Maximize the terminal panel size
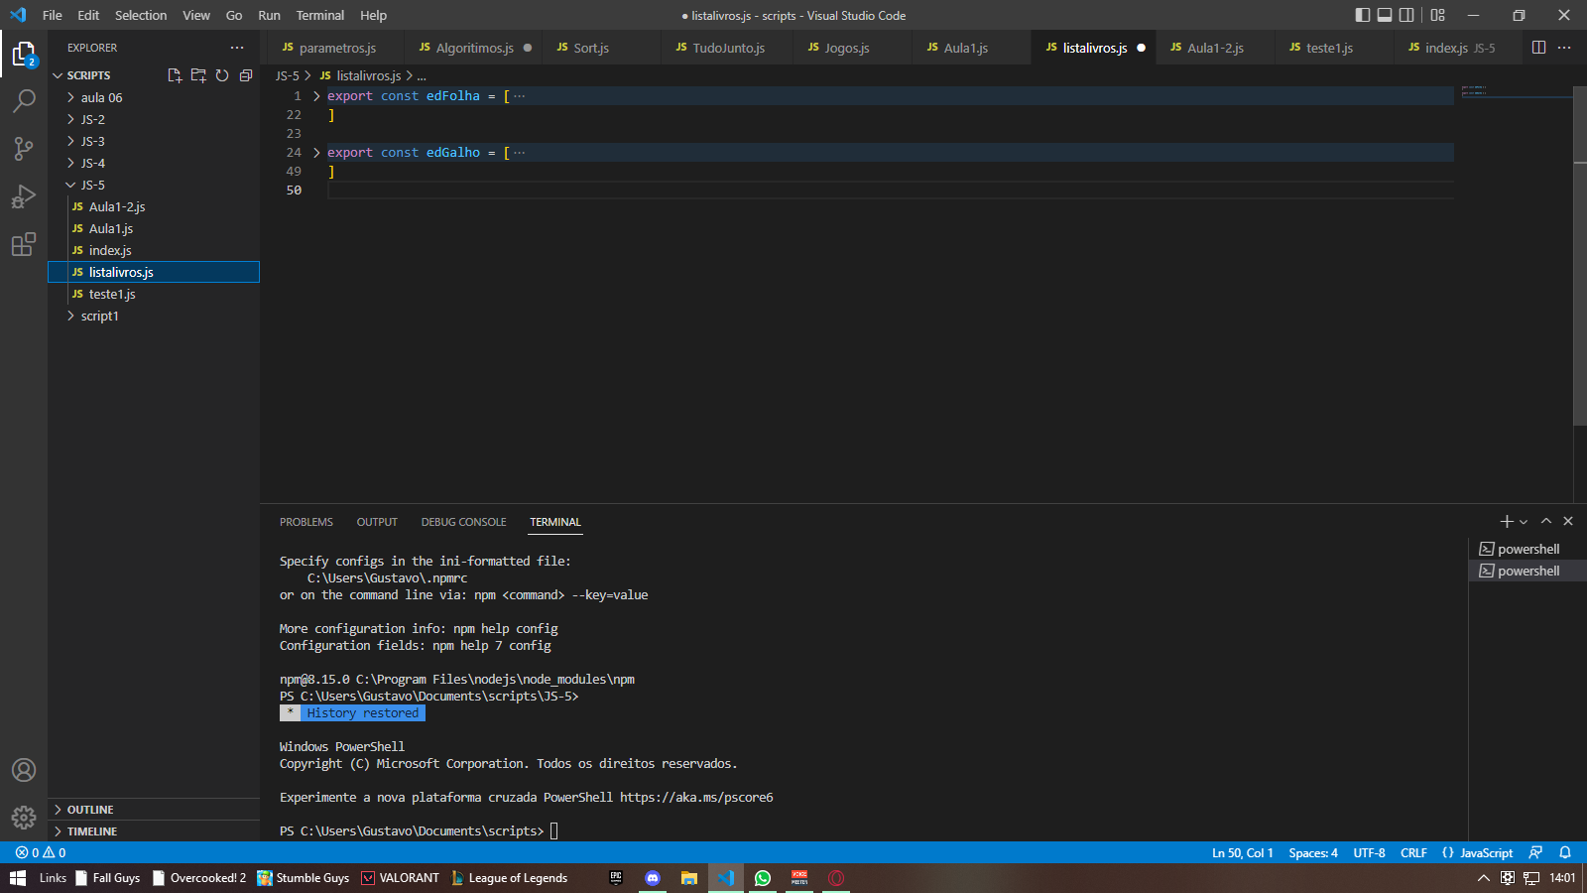 [1545, 521]
